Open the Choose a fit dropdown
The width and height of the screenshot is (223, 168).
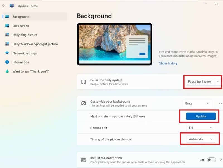(x=201, y=128)
